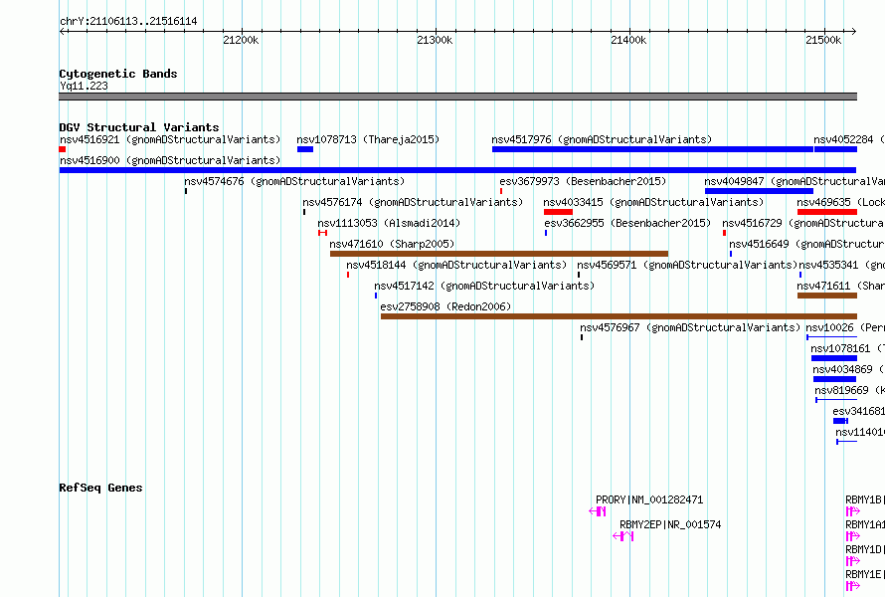
Task: Open the nsv819669 variant line
Action: [x=836, y=400]
